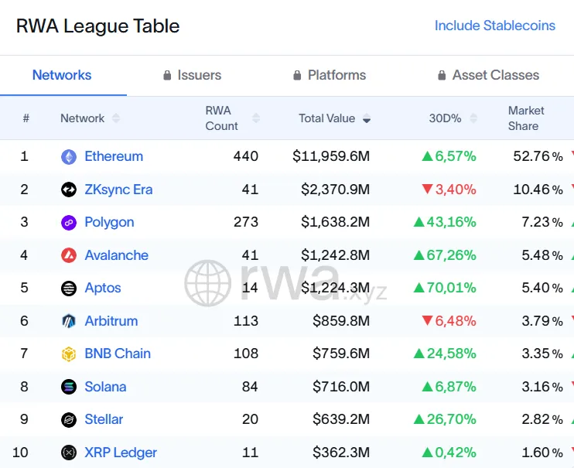Click the Include Stablecoins link
This screenshot has height=468, width=574.
[x=494, y=26]
